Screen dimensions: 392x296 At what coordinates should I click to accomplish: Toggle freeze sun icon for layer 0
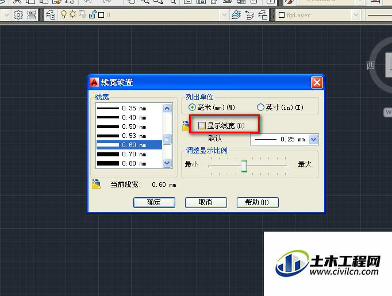coord(73,14)
